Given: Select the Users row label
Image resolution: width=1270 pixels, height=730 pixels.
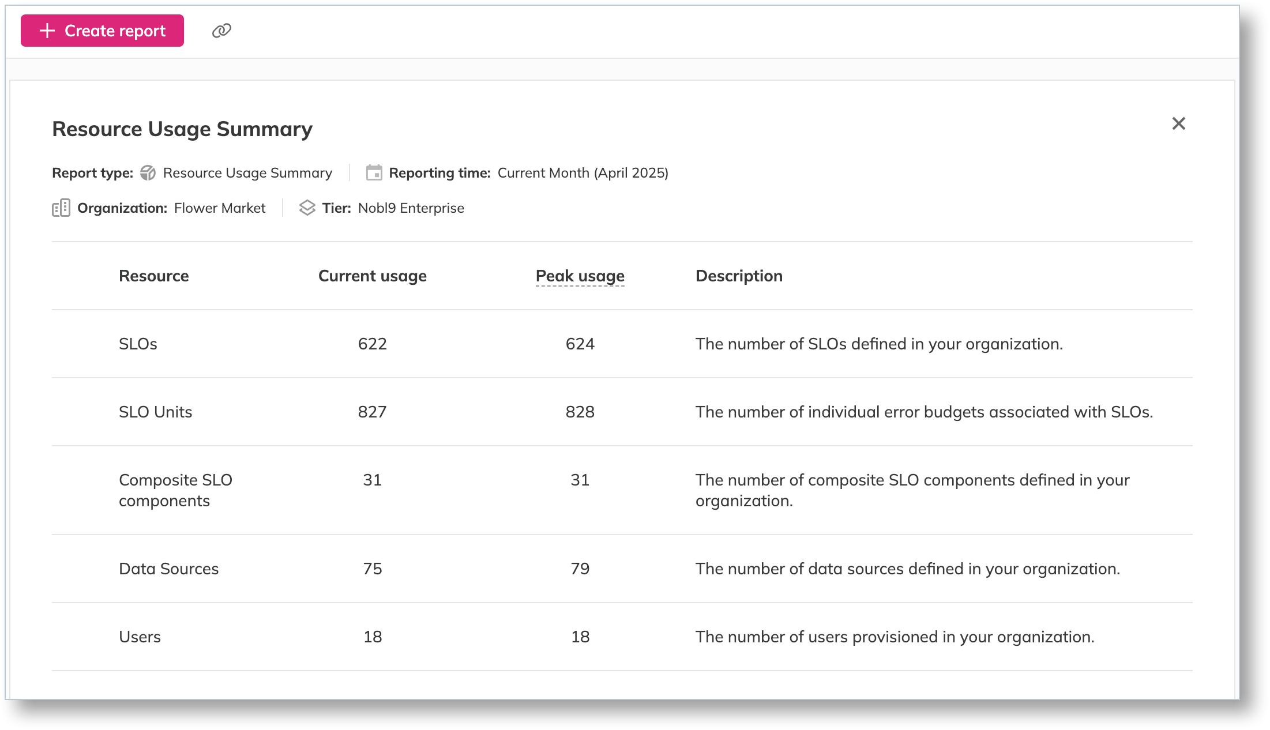Looking at the screenshot, I should (140, 637).
